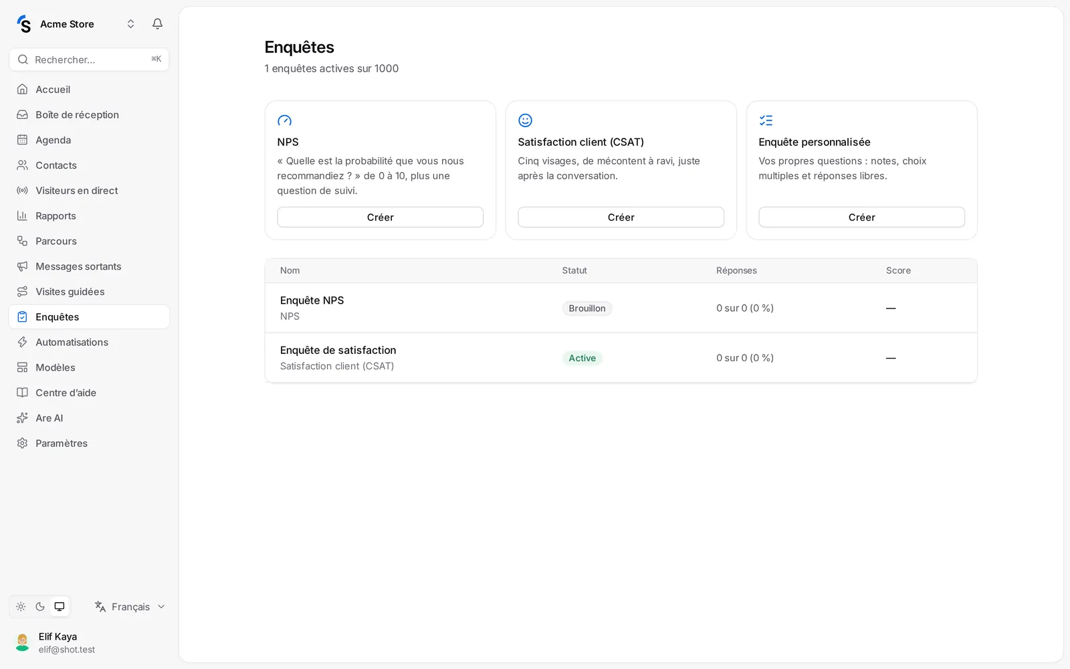Create a Satisfaction client (CSAT) survey
Viewport: 1070px width, 669px height.
click(621, 217)
